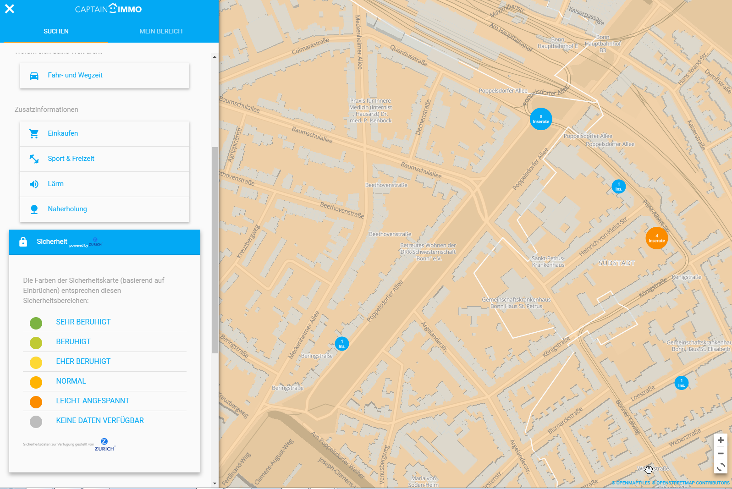Reset map rotation with compass button

721,467
